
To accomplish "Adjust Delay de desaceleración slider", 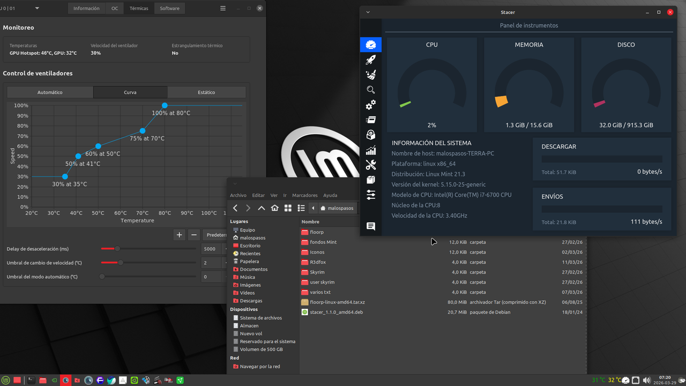I will [x=148, y=248].
